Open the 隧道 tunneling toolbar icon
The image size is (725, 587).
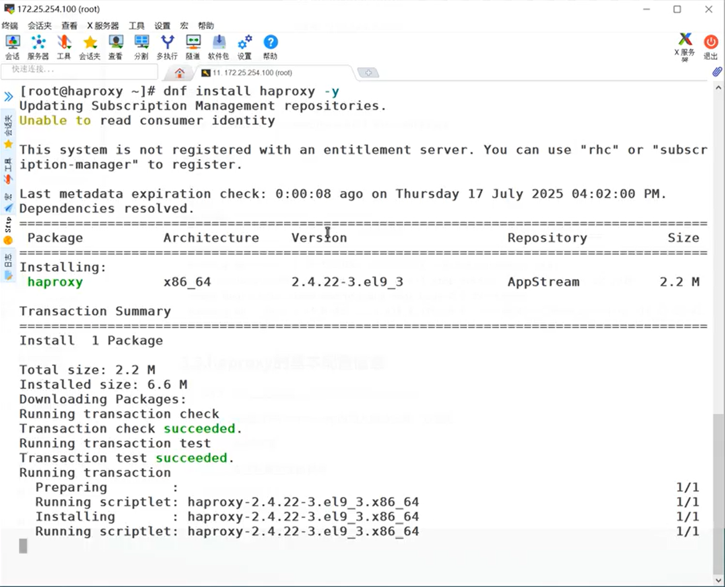[x=193, y=47]
